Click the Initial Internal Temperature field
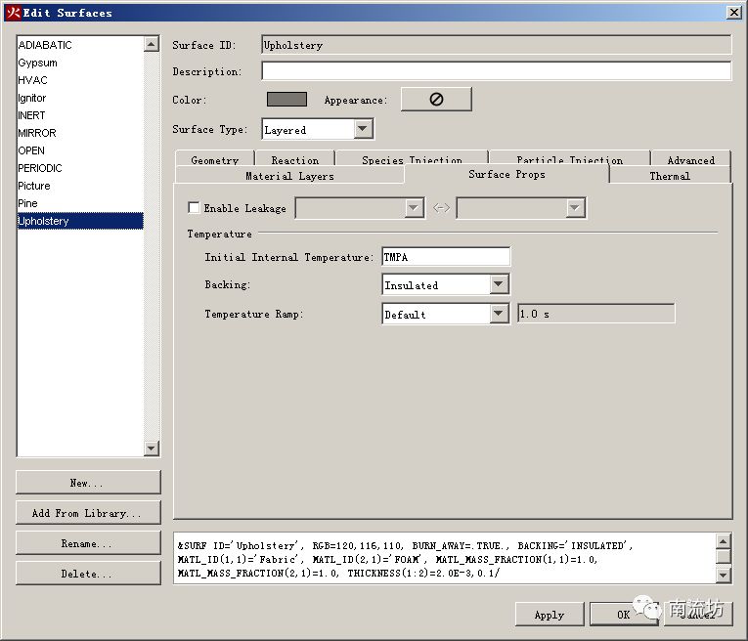Screen dimensions: 748x641 point(446,257)
